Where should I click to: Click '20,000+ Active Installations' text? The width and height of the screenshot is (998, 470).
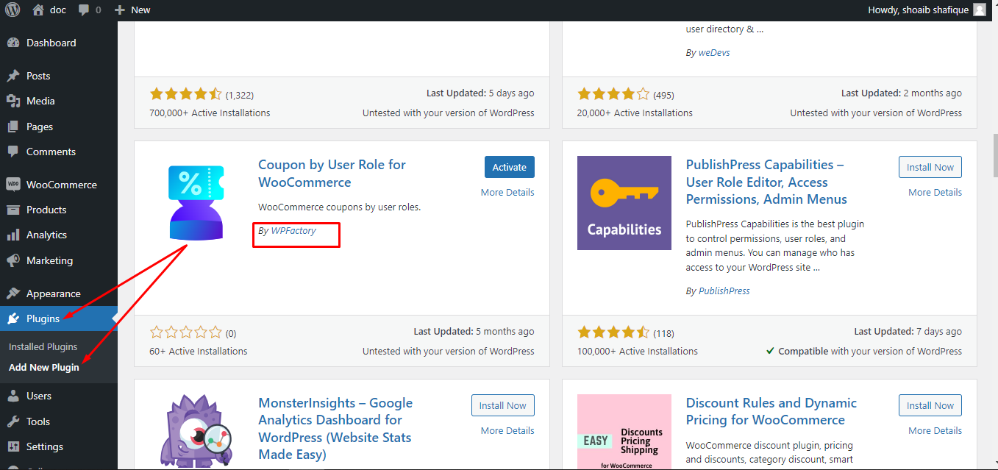tap(635, 113)
